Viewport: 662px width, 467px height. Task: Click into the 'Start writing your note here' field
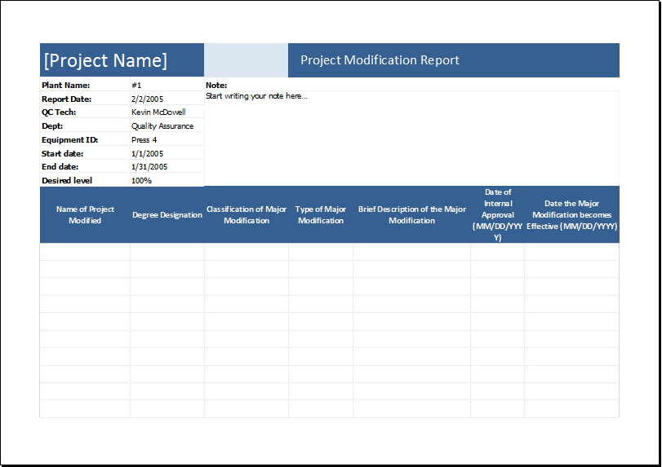411,138
